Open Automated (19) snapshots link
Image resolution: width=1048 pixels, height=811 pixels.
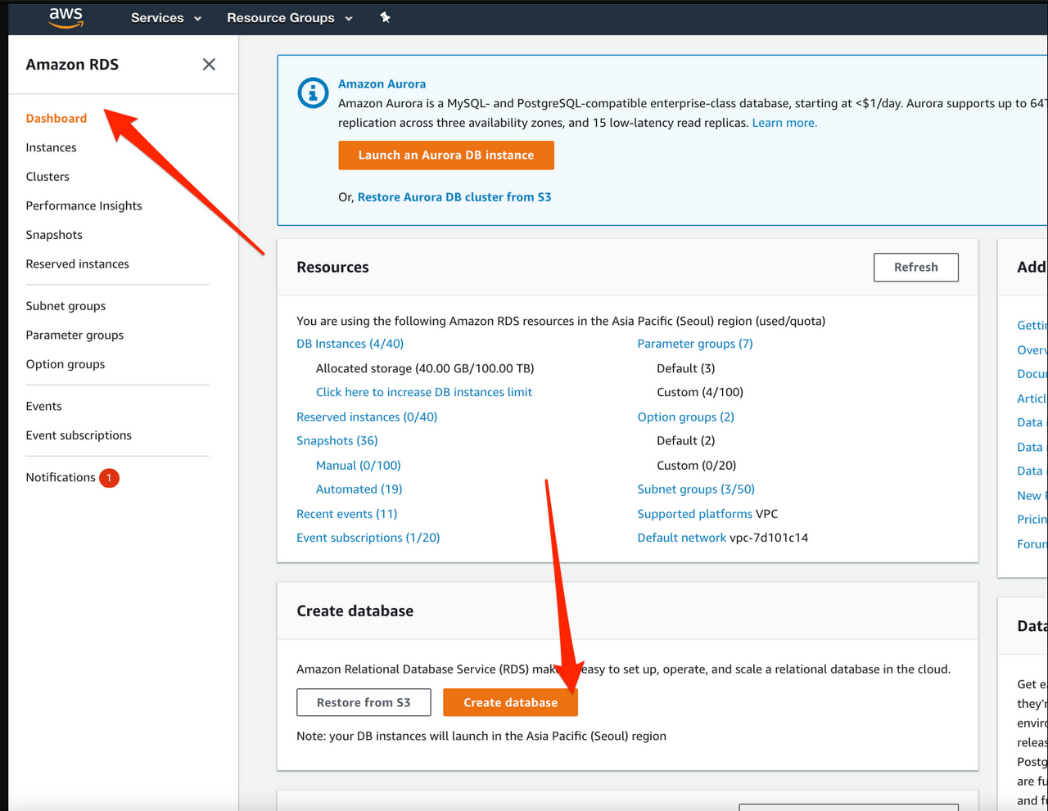pos(359,489)
